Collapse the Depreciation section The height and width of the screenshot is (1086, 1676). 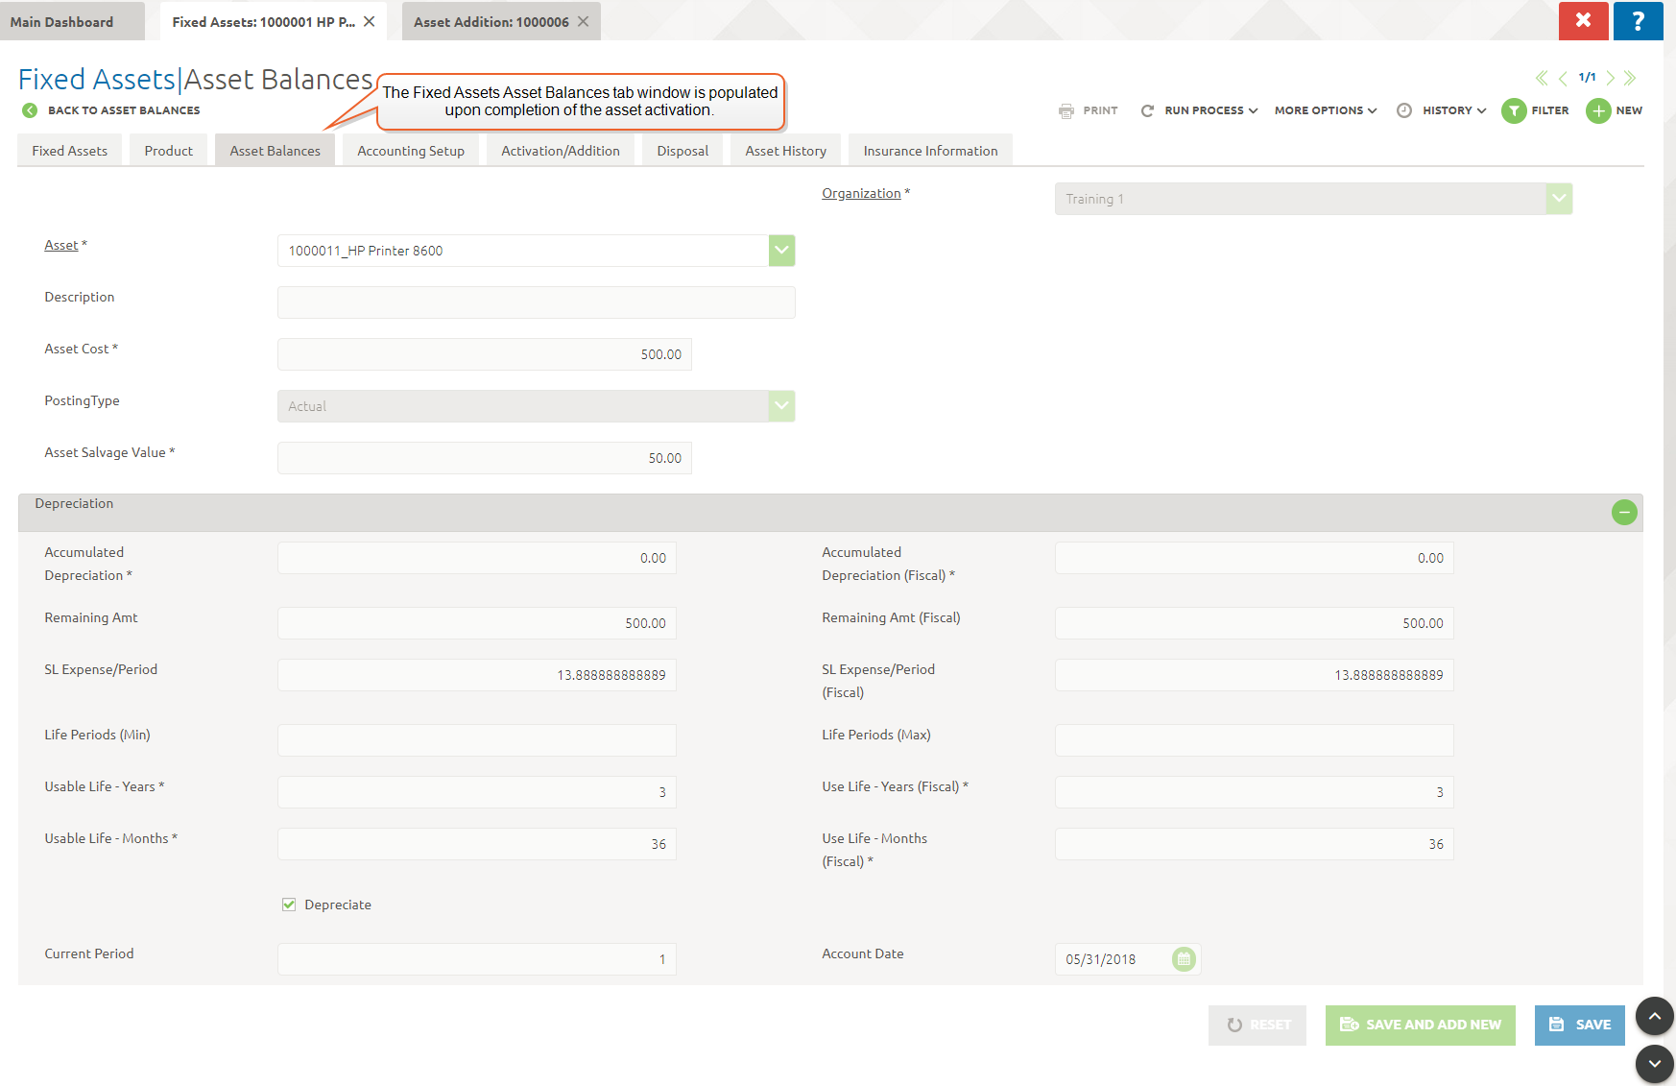pyautogui.click(x=1624, y=513)
